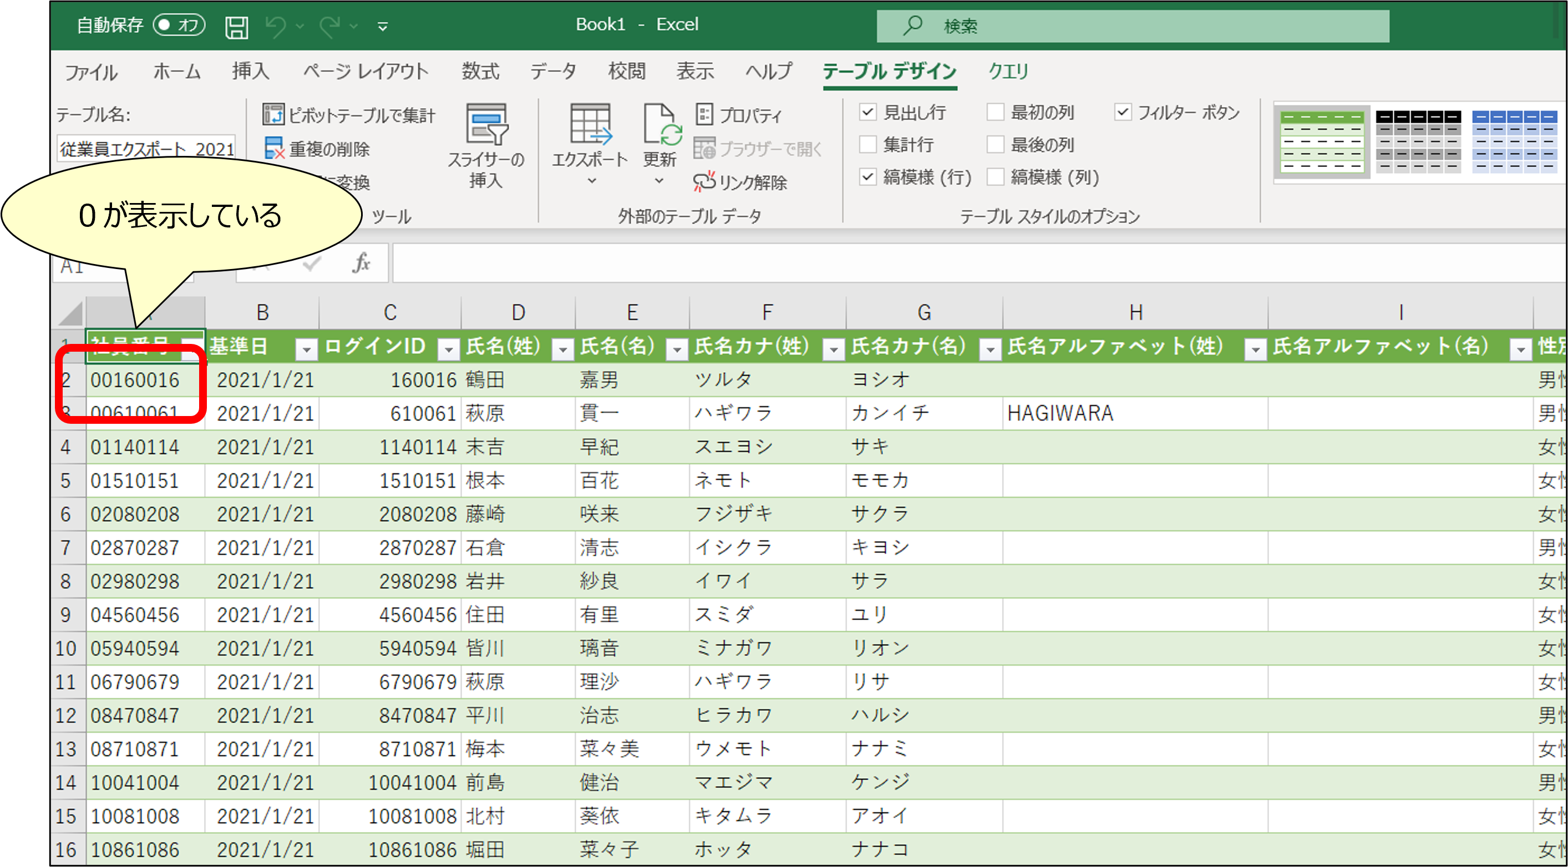Select the green table style thumbnail
This screenshot has height=867, width=1568.
click(x=1322, y=142)
